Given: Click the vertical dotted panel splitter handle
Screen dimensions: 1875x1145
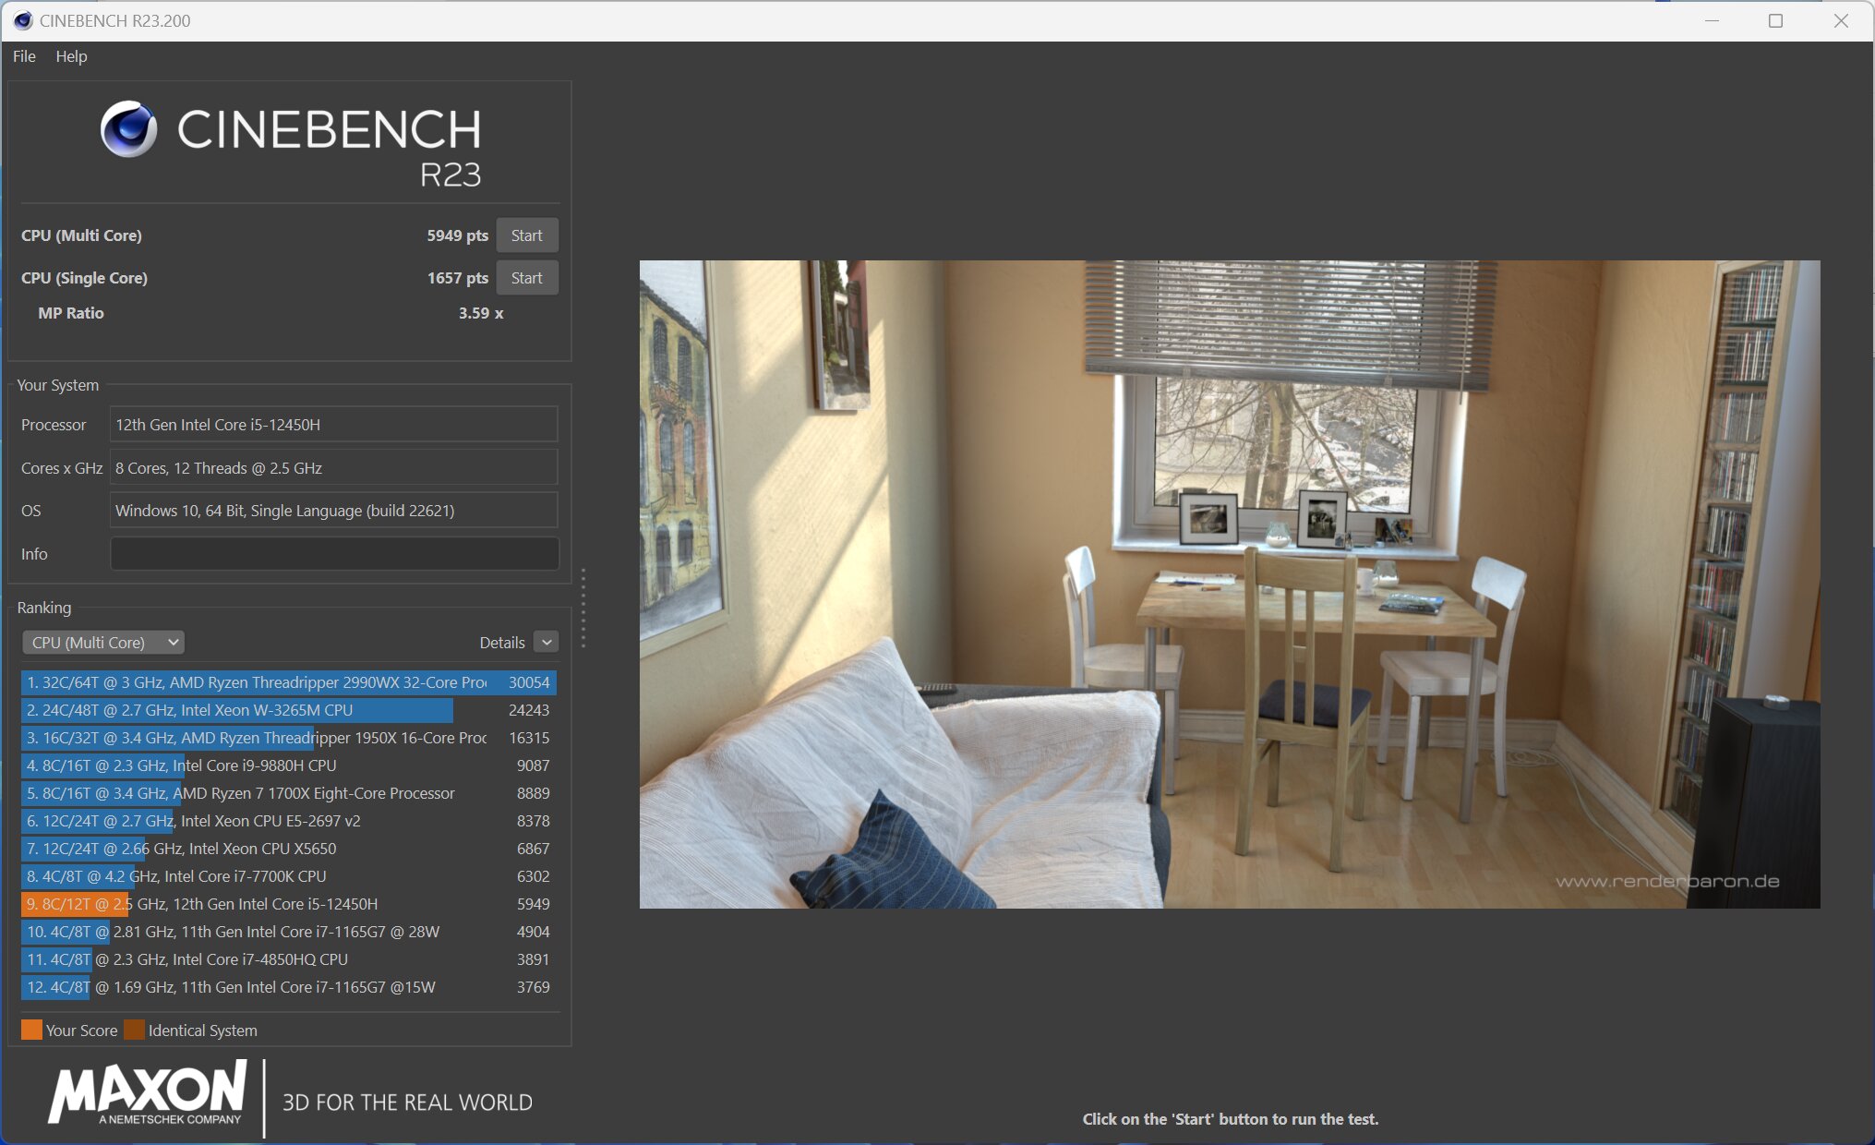Looking at the screenshot, I should [x=583, y=609].
